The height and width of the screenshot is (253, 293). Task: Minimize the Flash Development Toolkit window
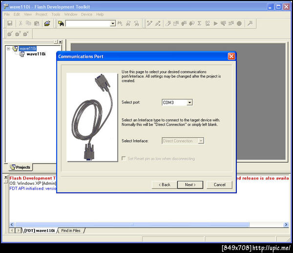coord(270,7)
